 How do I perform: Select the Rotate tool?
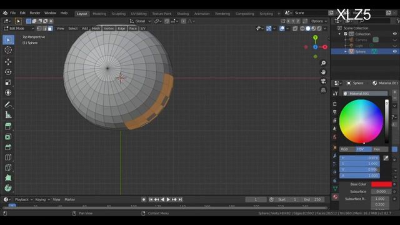pyautogui.click(x=8, y=72)
